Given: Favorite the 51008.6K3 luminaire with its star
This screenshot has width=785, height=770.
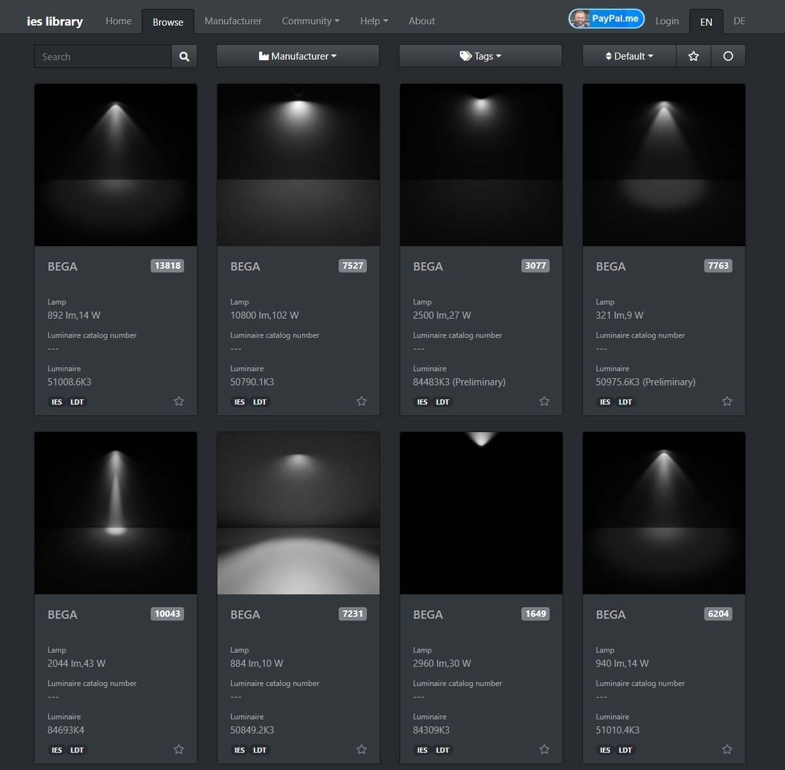Looking at the screenshot, I should pyautogui.click(x=179, y=401).
